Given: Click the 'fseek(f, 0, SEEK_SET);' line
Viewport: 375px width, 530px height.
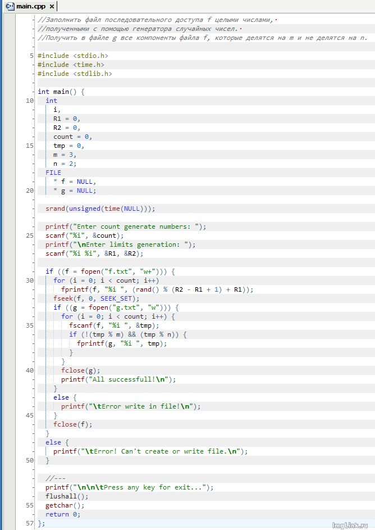Looking at the screenshot, I should coord(96,298).
